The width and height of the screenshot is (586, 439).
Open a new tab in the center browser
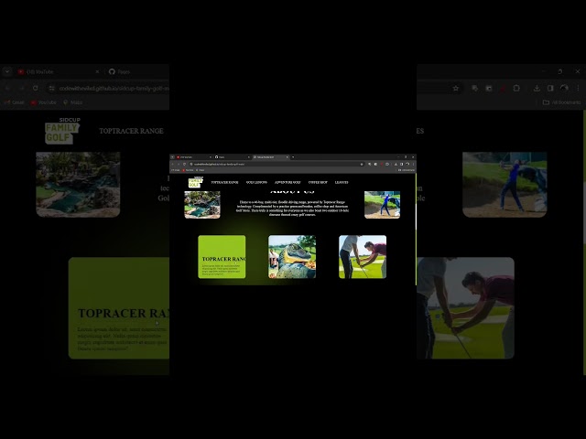(x=293, y=157)
